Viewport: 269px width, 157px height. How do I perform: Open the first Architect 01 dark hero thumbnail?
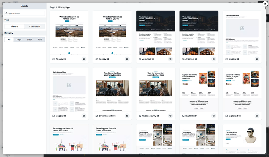[155, 33]
